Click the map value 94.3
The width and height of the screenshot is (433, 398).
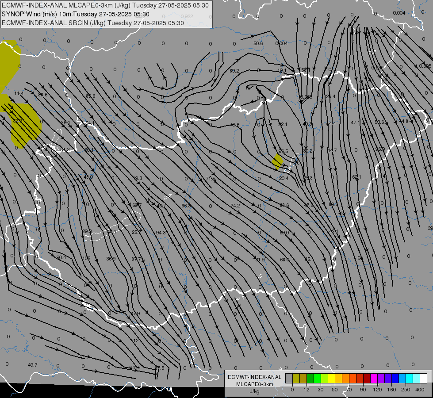click(161, 233)
